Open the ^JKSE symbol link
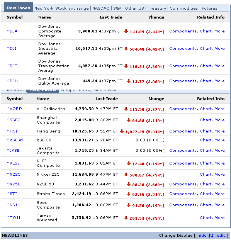Image resolution: width=231 pixels, height=241 pixels. 13,151
